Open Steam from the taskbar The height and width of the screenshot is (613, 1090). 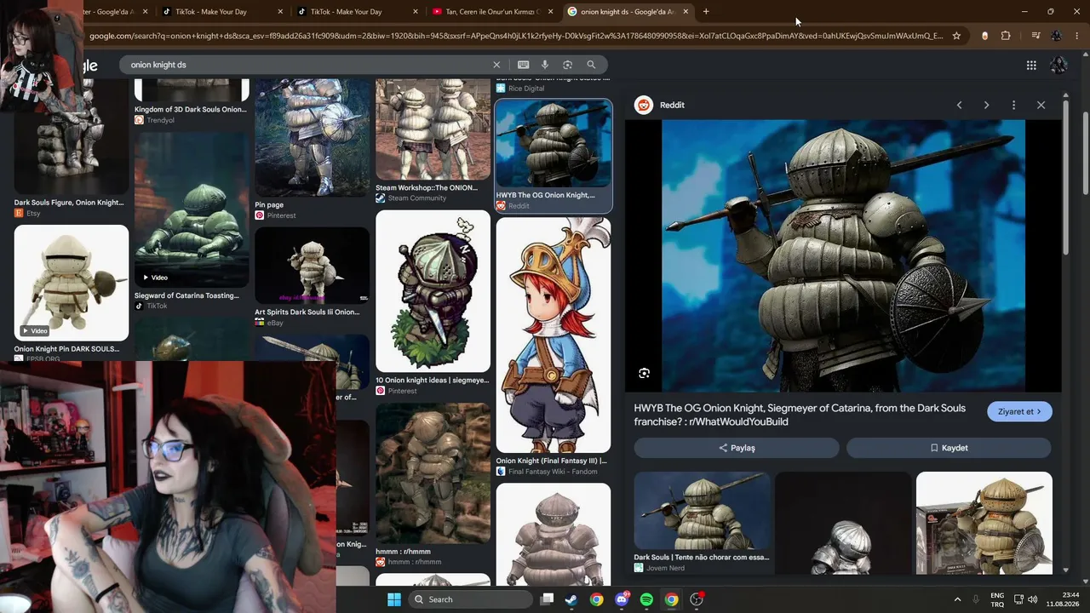(571, 599)
